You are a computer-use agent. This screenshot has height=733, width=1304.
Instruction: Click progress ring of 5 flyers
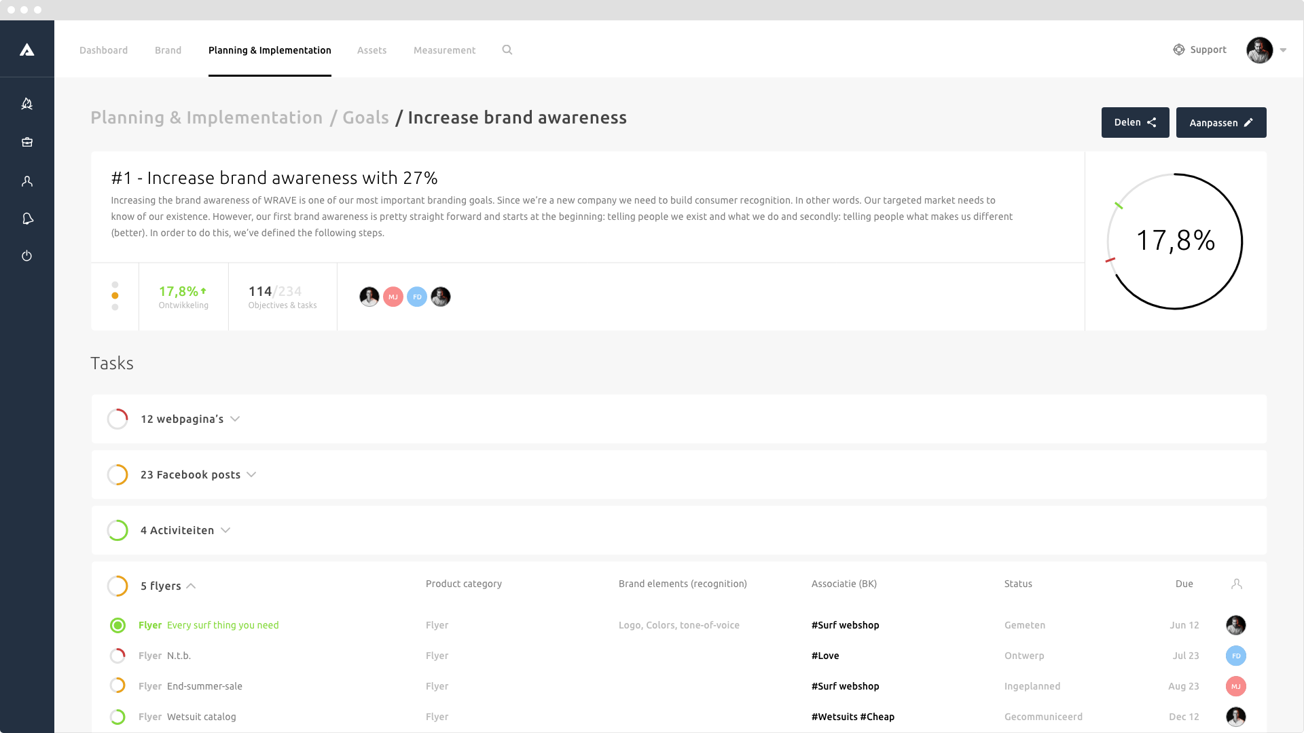(117, 586)
